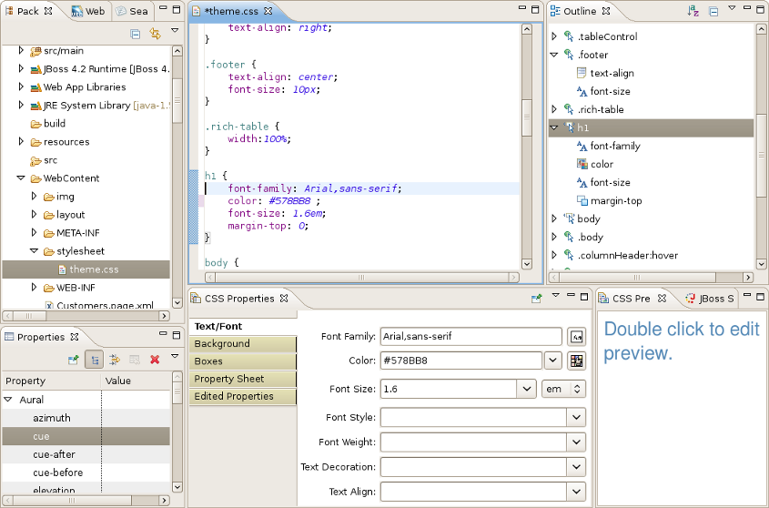
Task: Pin the Properties view to selection
Action: (x=74, y=360)
